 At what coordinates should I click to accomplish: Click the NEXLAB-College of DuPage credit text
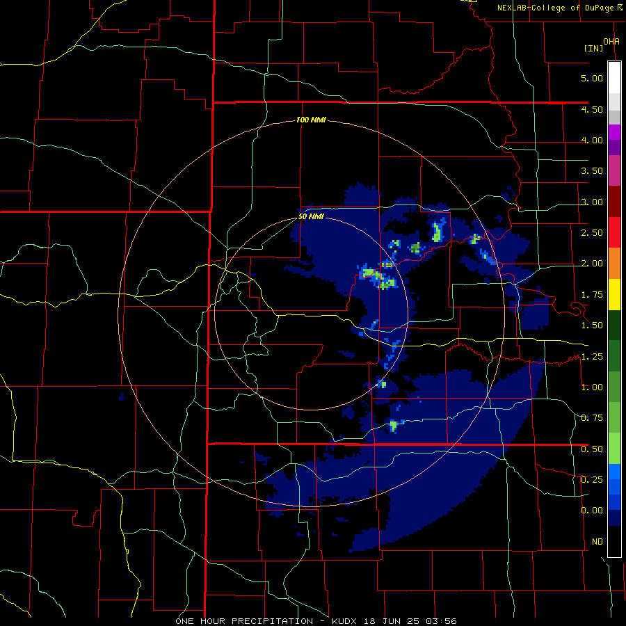559,8
